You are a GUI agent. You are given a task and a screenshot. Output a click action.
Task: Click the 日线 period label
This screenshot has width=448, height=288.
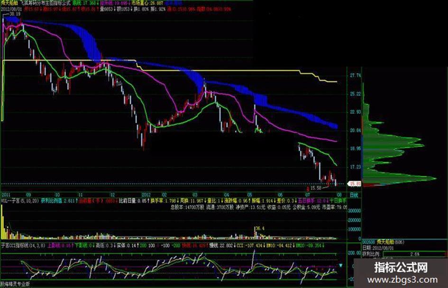click(354, 195)
